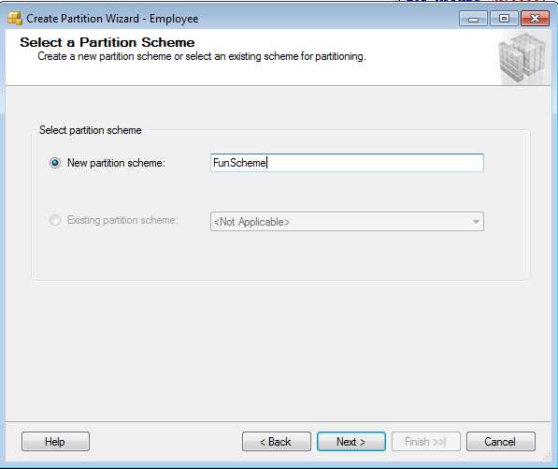Viewport: 558px width, 469px height.
Task: Click the "New partition scheme:" label text
Action: click(116, 163)
